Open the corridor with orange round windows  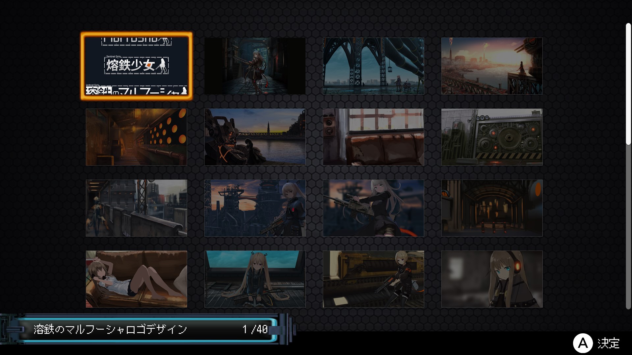click(136, 137)
